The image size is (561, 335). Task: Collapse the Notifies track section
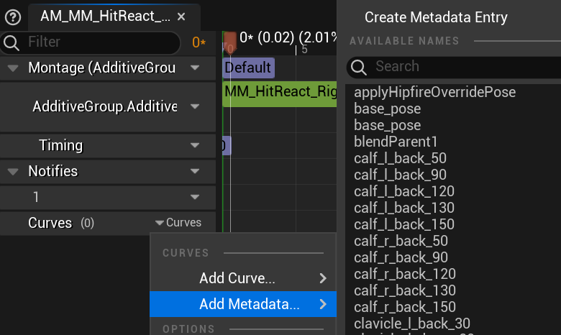pyautogui.click(x=12, y=172)
